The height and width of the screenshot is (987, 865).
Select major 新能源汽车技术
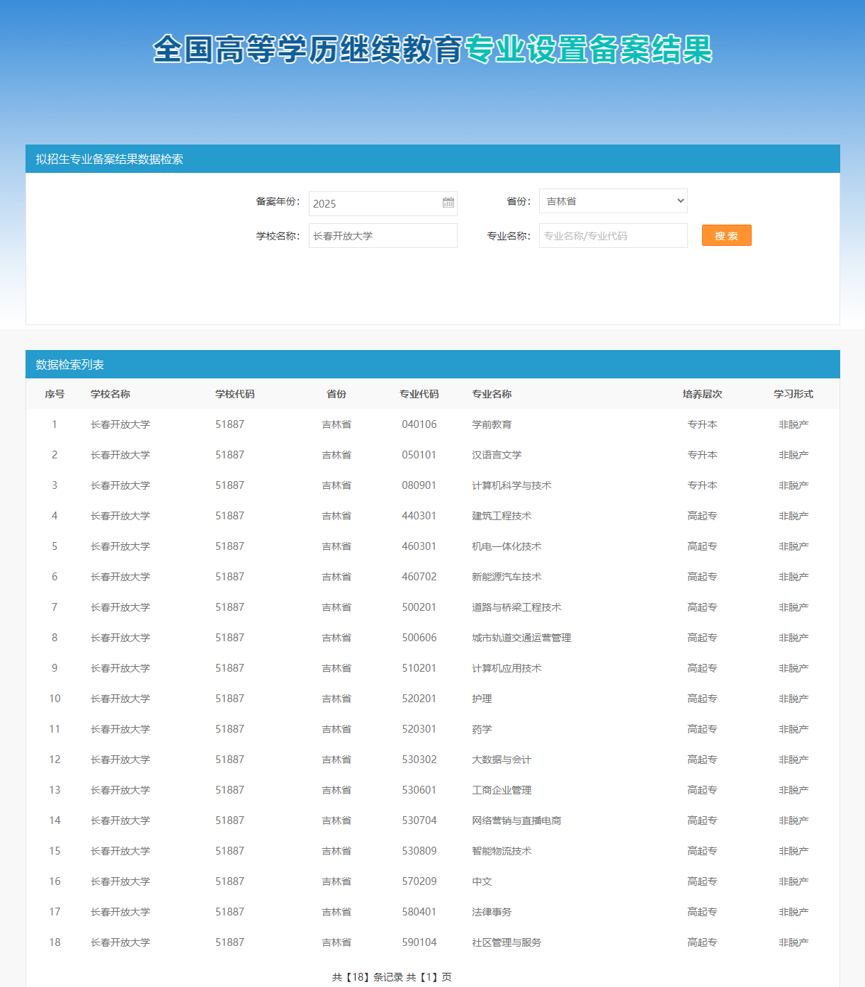pos(507,577)
